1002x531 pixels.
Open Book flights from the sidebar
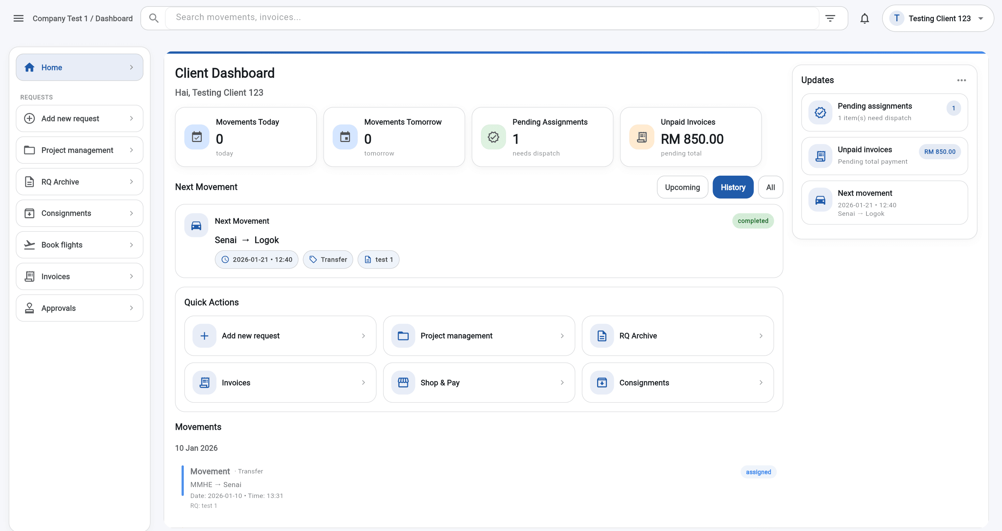click(x=79, y=245)
